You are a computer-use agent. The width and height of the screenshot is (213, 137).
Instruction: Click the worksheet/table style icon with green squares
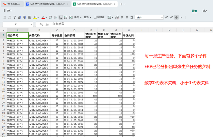pos(109,17)
